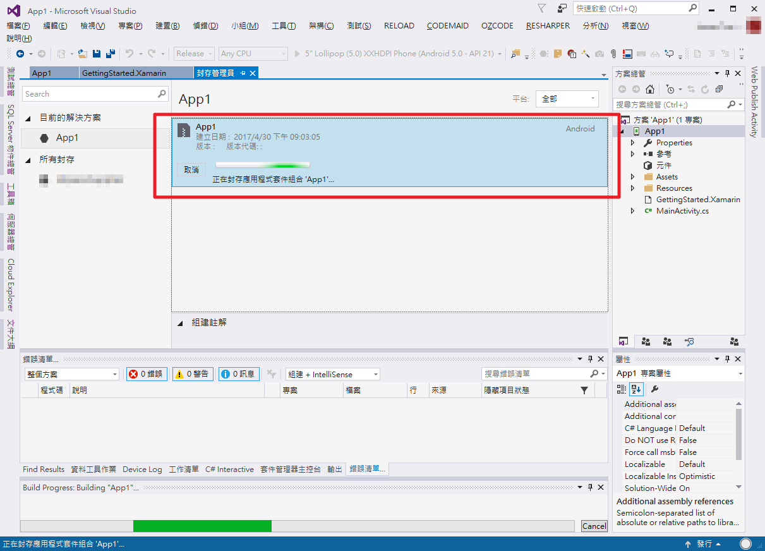Toggle the 0 錯誤 errors filter
Viewport: 765px width, 551px height.
[x=147, y=374]
